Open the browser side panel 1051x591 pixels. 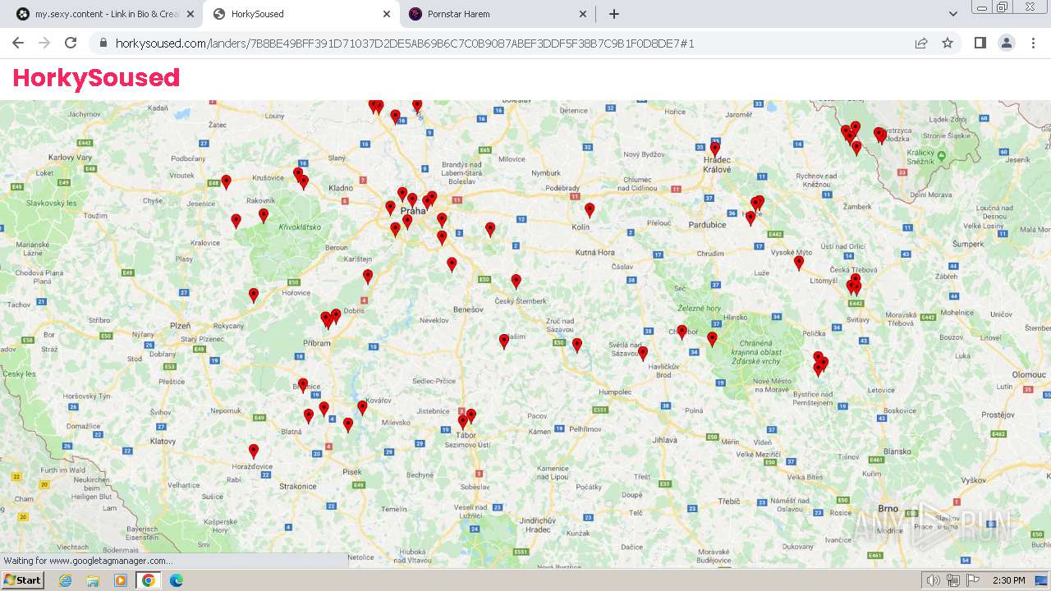coord(980,43)
